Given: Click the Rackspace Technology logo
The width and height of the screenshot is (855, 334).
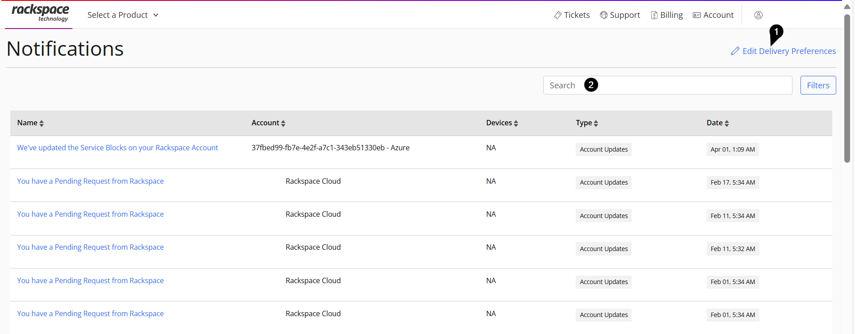Looking at the screenshot, I should pyautogui.click(x=40, y=13).
